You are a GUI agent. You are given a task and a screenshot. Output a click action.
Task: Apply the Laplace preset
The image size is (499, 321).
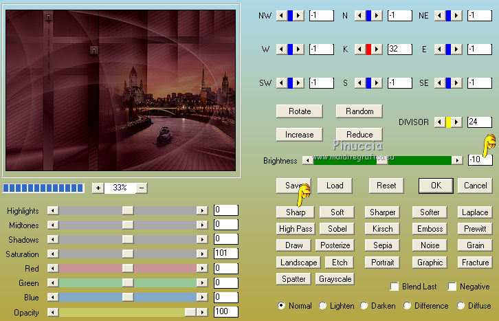pos(475,212)
